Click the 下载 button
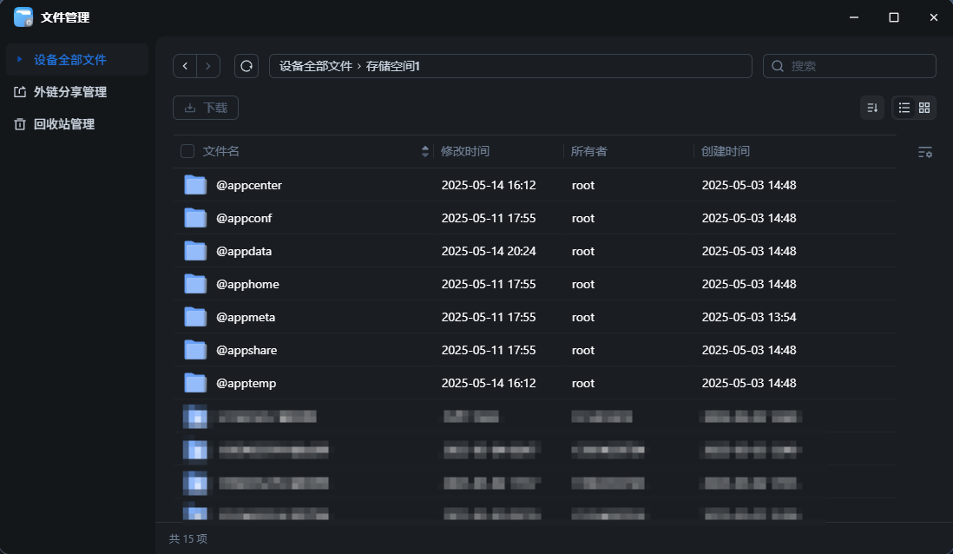Viewport: 953px width, 554px height. click(x=206, y=108)
